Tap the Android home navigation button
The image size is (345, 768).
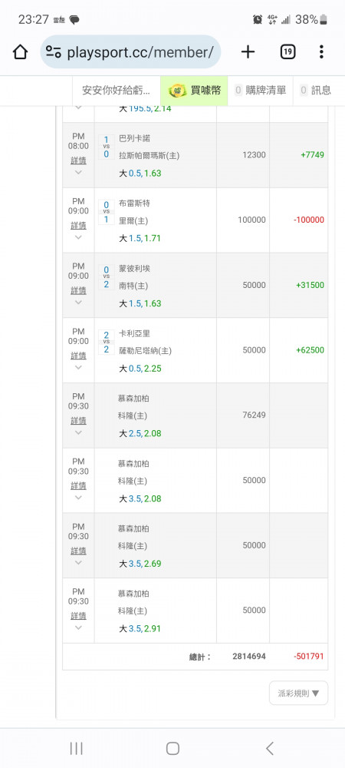tap(172, 748)
